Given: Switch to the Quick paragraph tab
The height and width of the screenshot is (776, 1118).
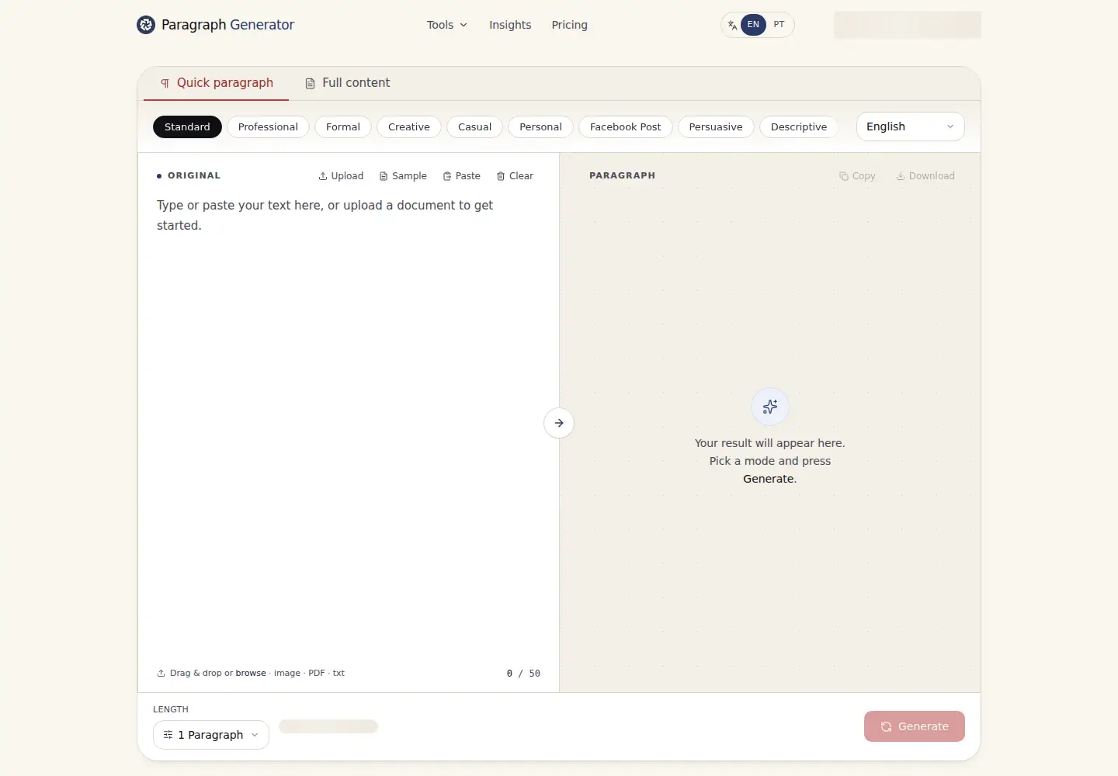Looking at the screenshot, I should click(217, 83).
